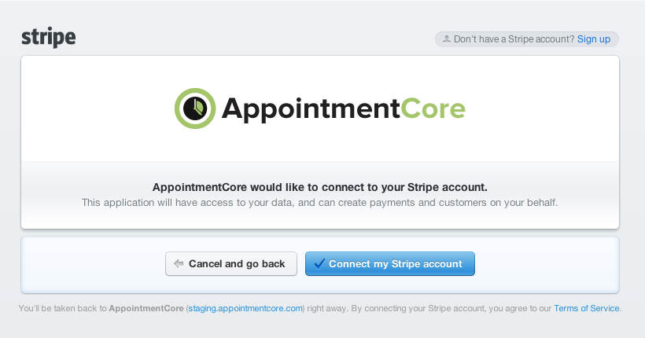Open the staging.appointmentcore.com link

tap(245, 308)
